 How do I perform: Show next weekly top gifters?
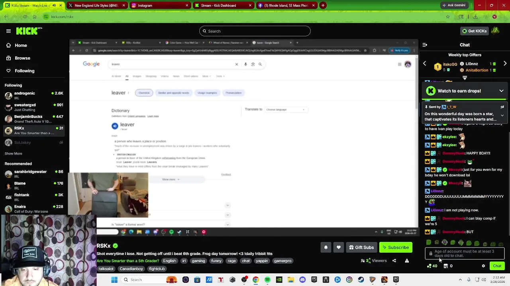pyautogui.click(x=505, y=64)
